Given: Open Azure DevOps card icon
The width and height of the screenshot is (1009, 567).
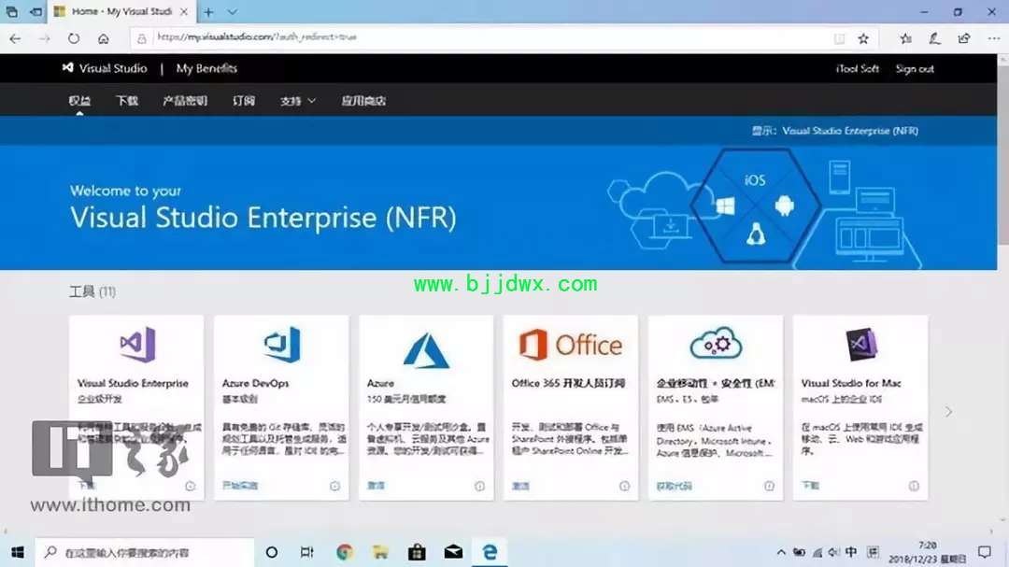Looking at the screenshot, I should 282,345.
